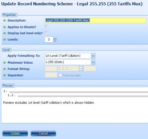148x139 pixels.
Task: Click green arrow icon beside Maximum Value
Action: pyautogui.click(x=5, y=63)
